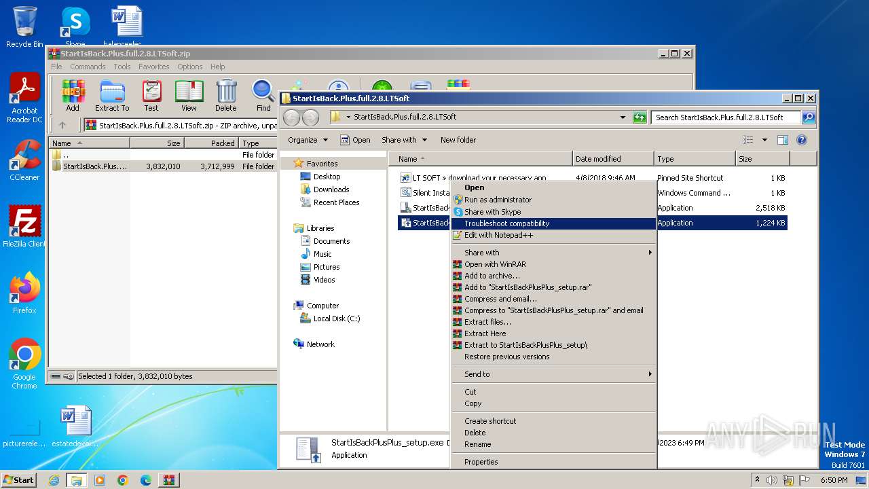Open Windows Media Player taskbar icon
869x489 pixels.
click(100, 480)
